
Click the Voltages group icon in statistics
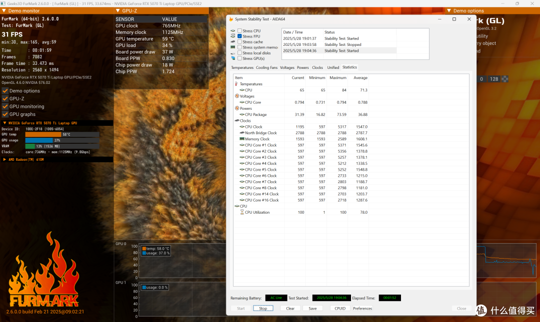[x=237, y=96]
